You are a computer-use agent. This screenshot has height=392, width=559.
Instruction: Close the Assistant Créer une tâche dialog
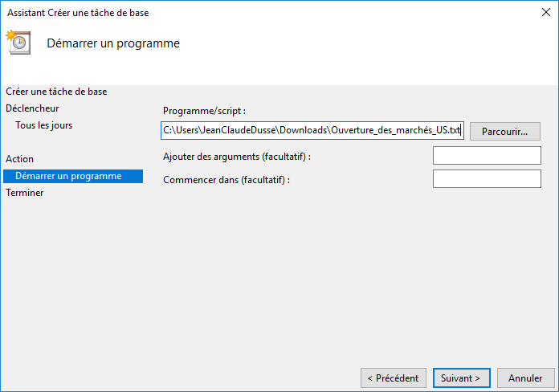tap(546, 13)
